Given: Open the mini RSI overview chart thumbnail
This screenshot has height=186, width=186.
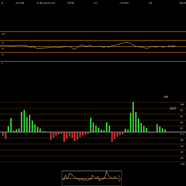Looking at the screenshot, I should pos(92,178).
